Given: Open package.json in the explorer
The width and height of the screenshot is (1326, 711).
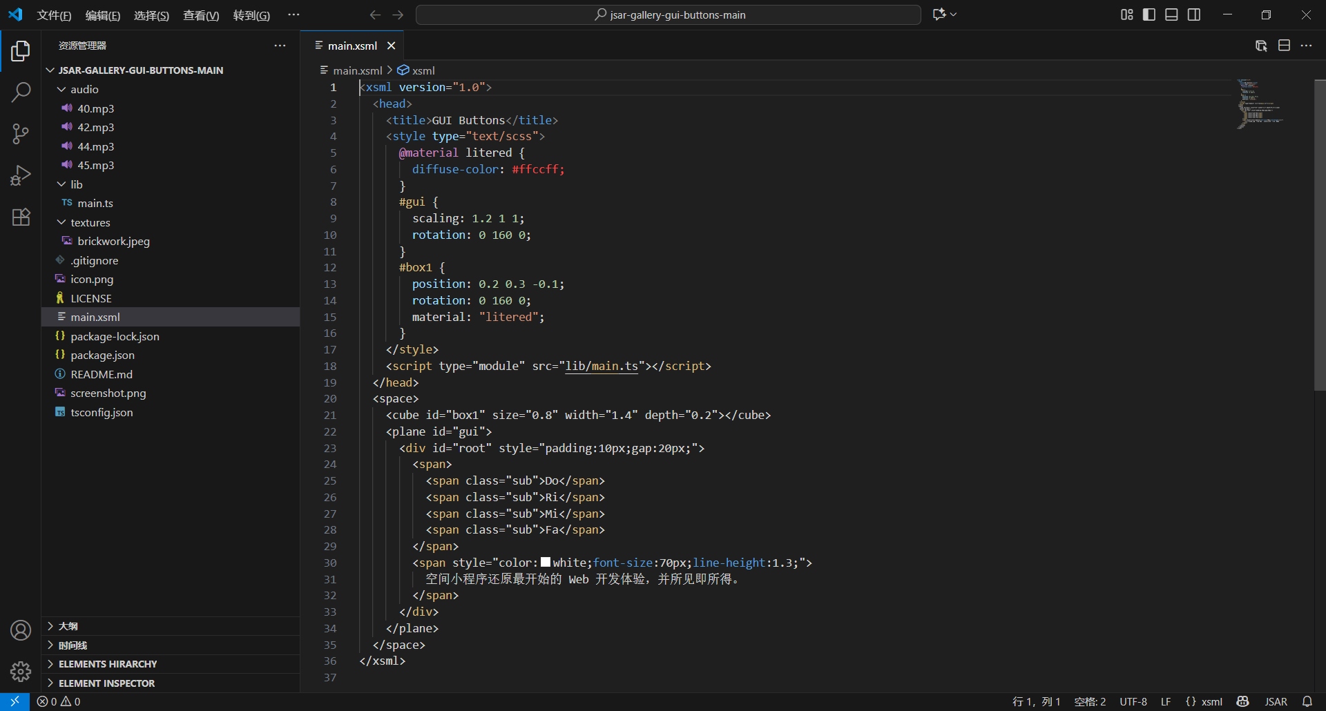Looking at the screenshot, I should point(171,355).
